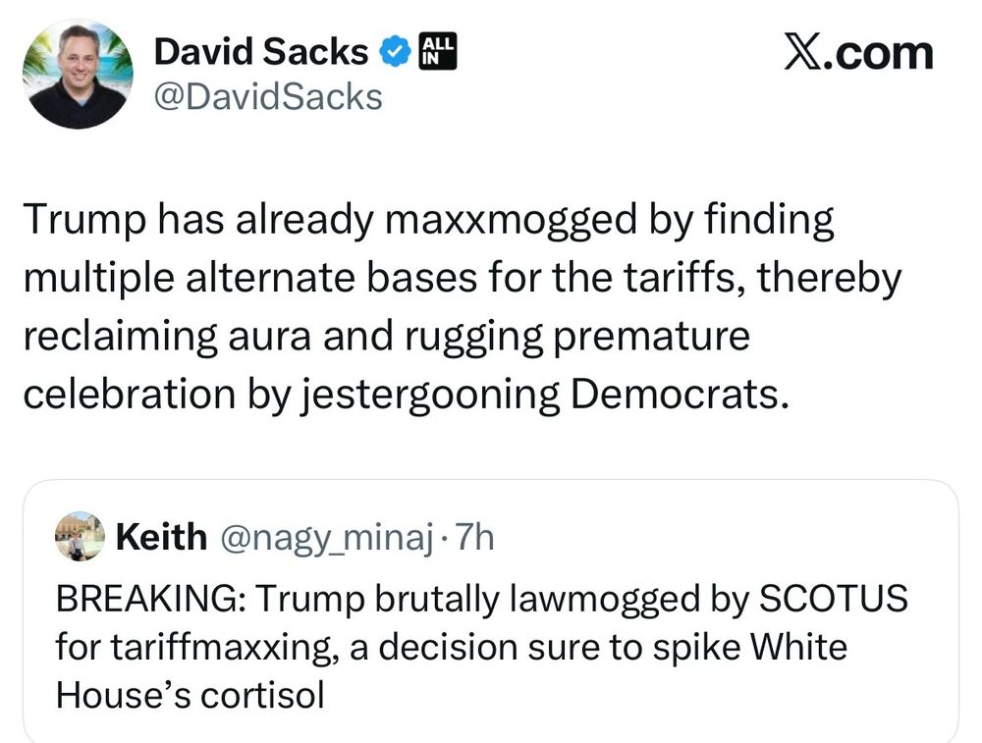Open Keith's small profile avatar
982x743 pixels.
[x=80, y=536]
